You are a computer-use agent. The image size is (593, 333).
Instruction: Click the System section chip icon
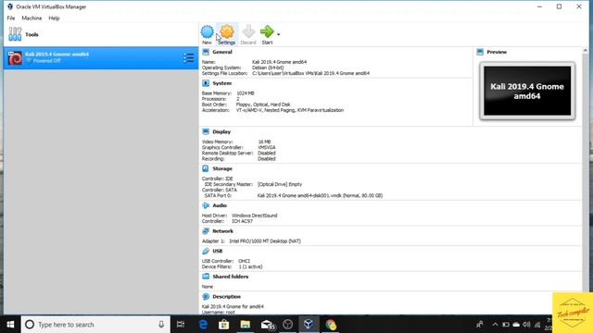pos(206,83)
